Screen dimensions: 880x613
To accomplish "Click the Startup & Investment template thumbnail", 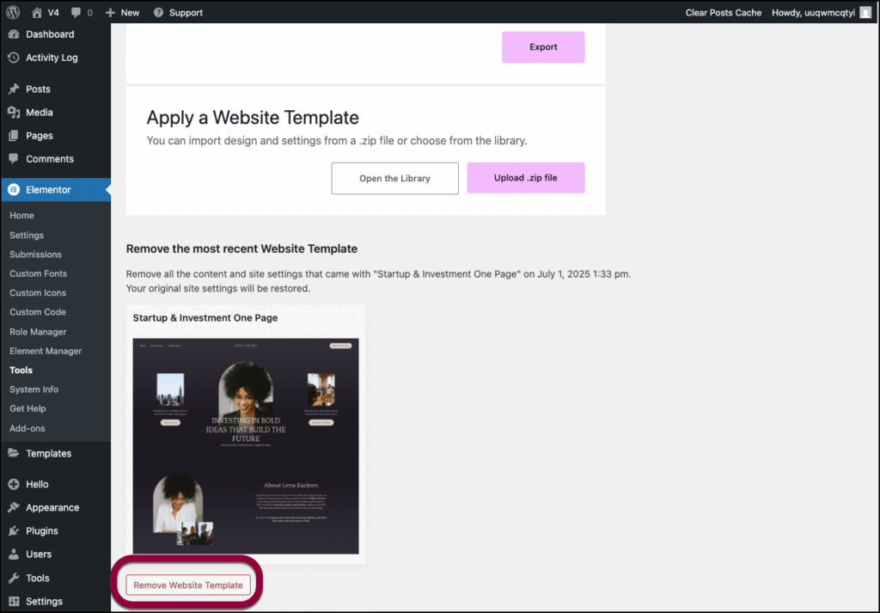I will coord(246,445).
